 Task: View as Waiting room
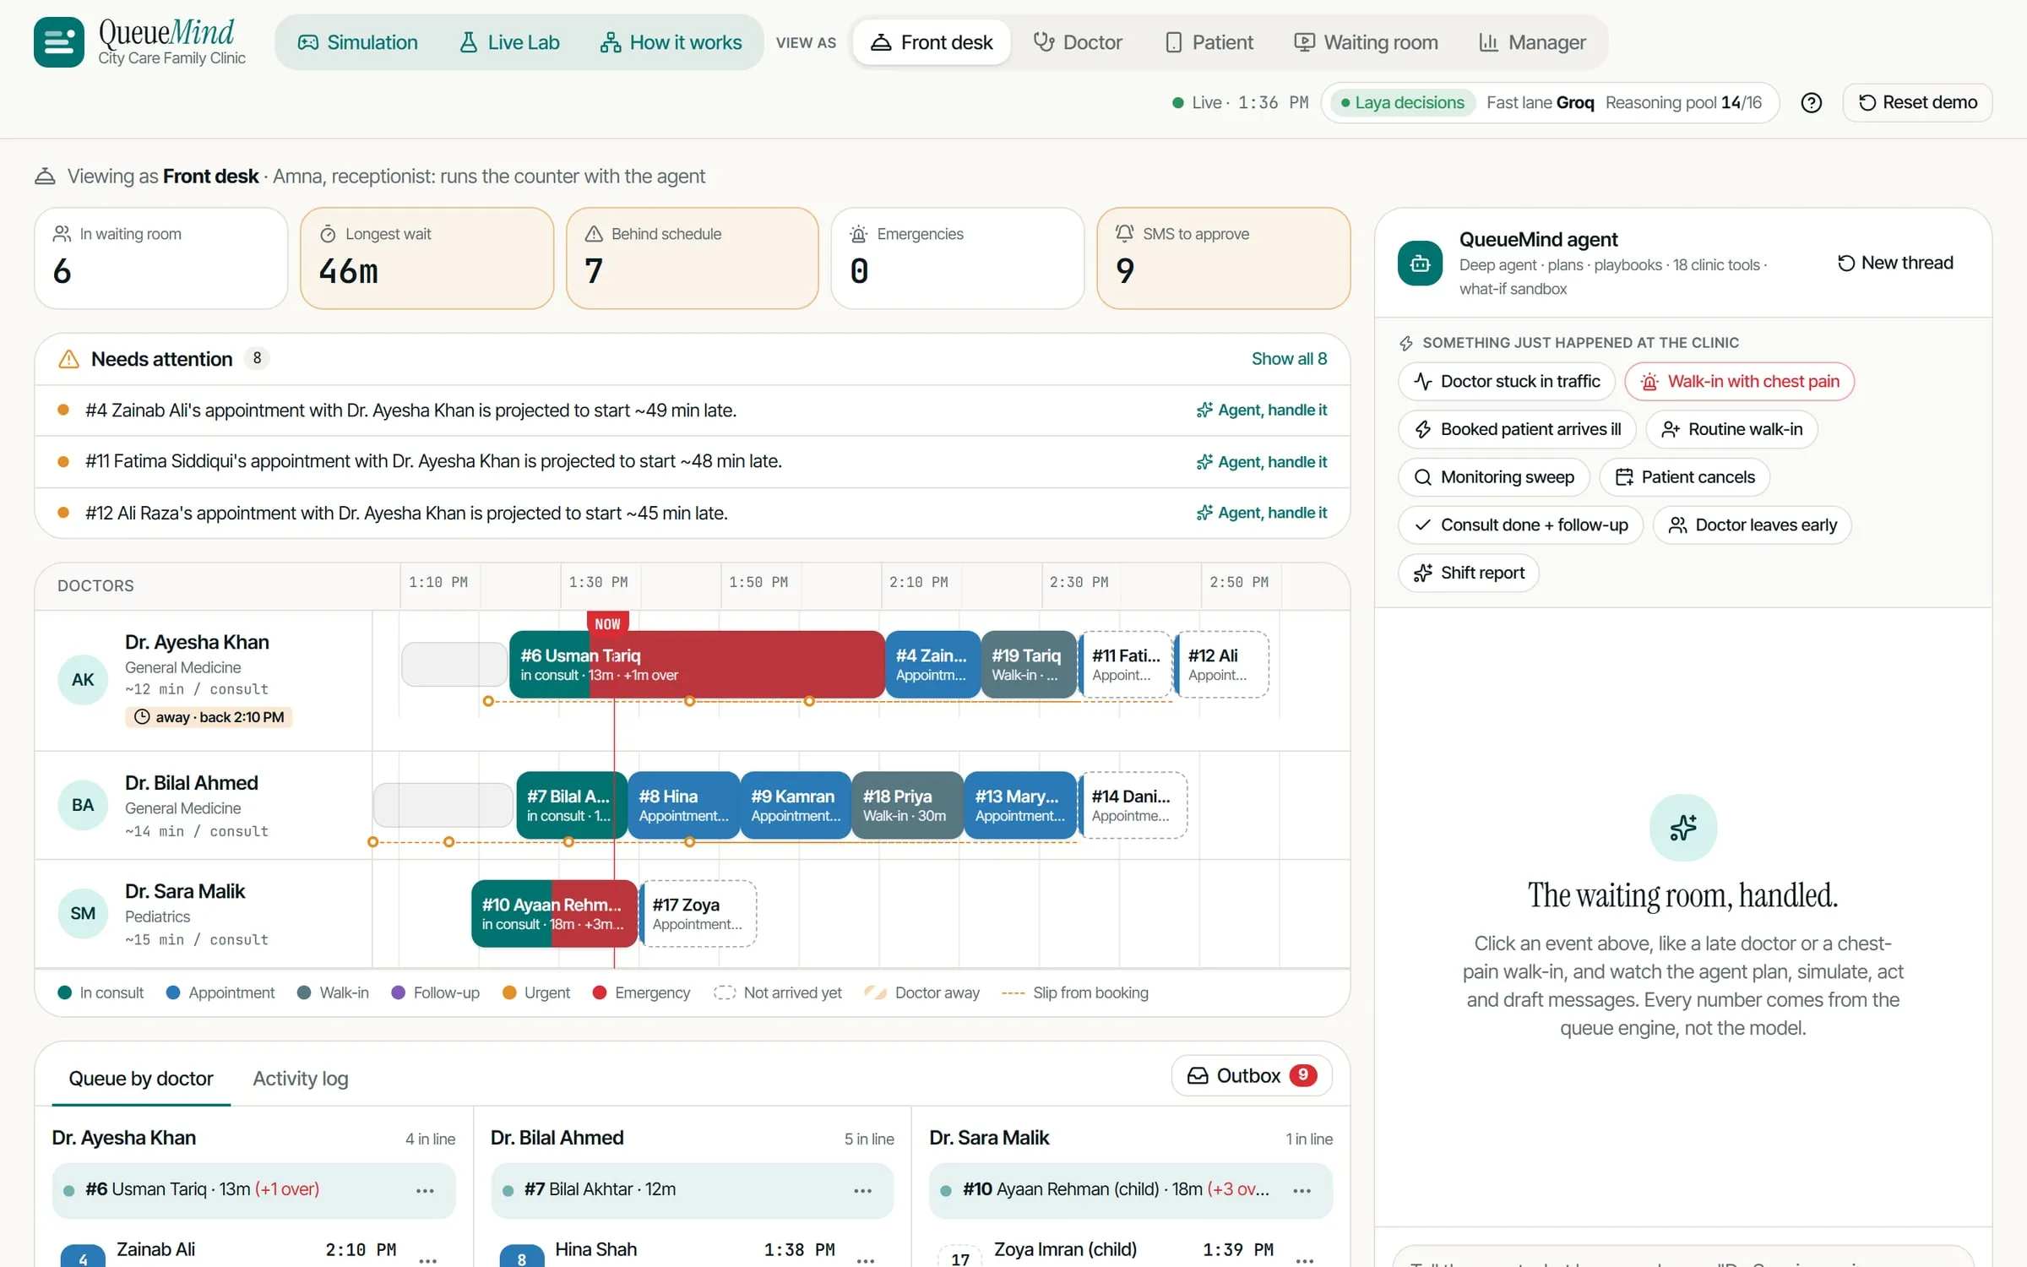pyautogui.click(x=1366, y=42)
